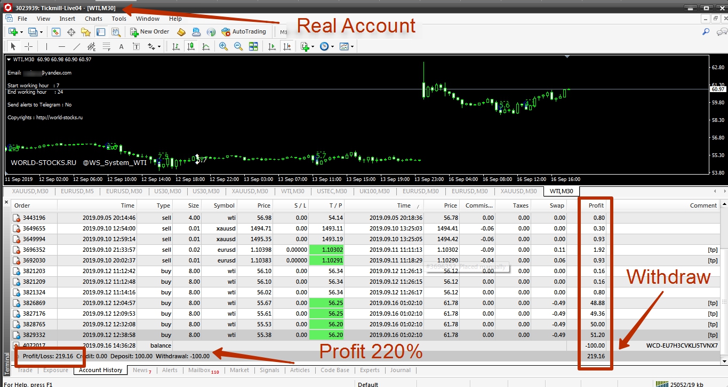728x387 pixels.
Task: Enable chart Auto Scroll
Action: 271,46
